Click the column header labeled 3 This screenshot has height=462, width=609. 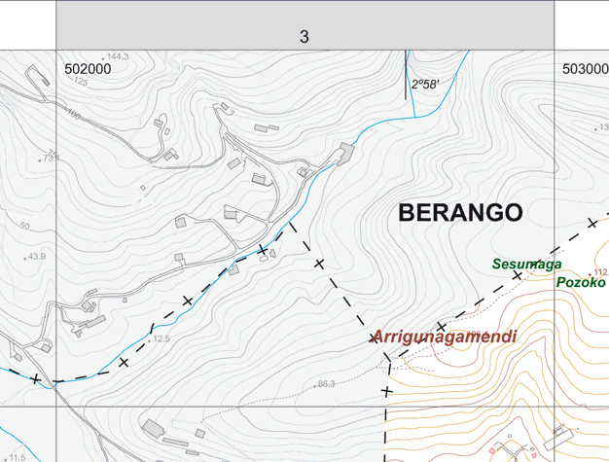(x=304, y=25)
